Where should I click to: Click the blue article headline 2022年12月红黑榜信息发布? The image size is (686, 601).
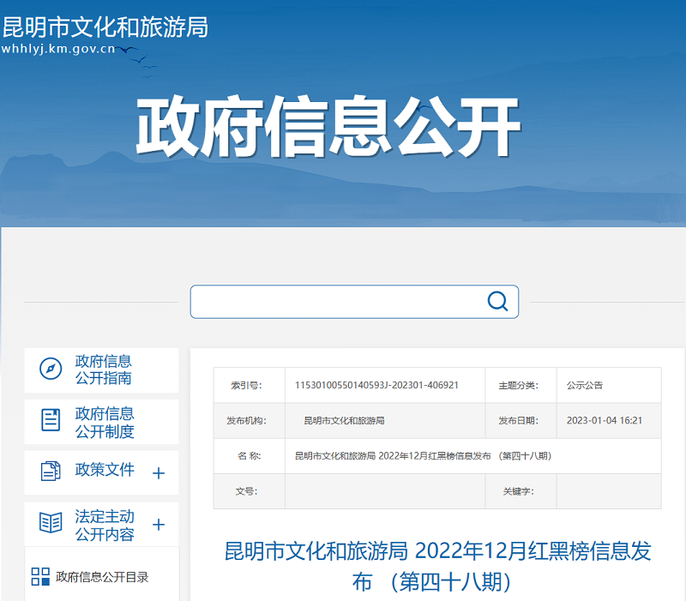[x=437, y=566]
